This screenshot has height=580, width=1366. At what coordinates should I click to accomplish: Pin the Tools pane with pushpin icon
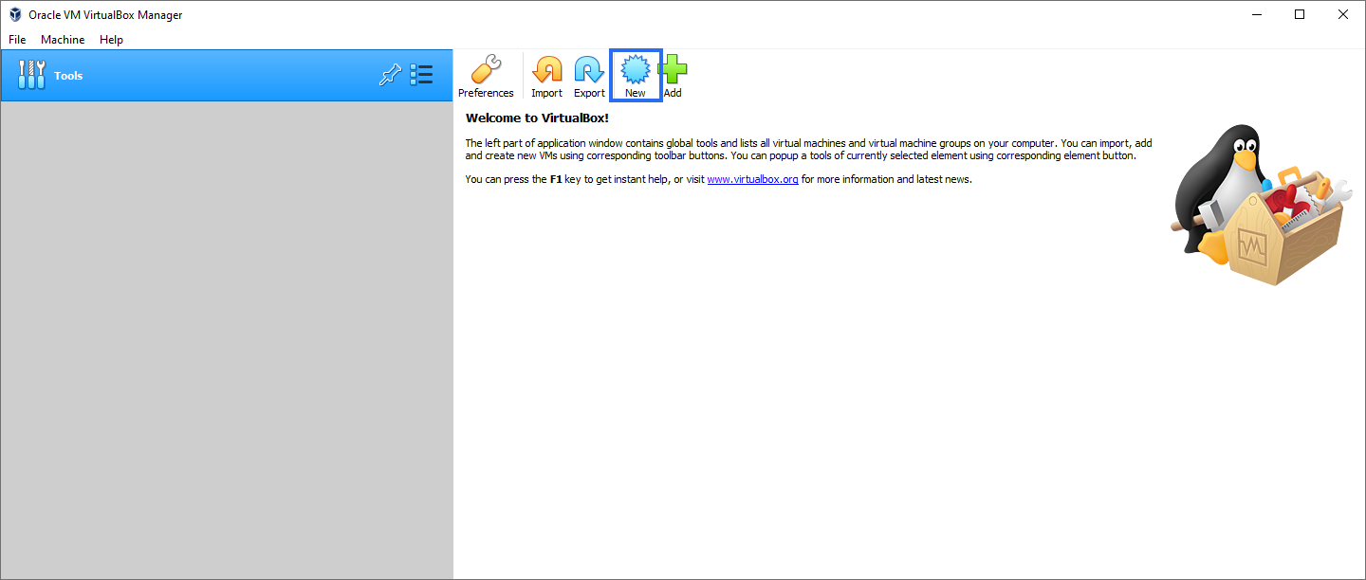390,76
